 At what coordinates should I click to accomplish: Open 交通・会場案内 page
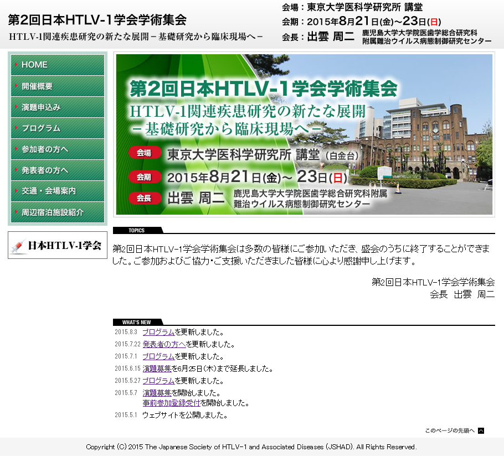58,191
